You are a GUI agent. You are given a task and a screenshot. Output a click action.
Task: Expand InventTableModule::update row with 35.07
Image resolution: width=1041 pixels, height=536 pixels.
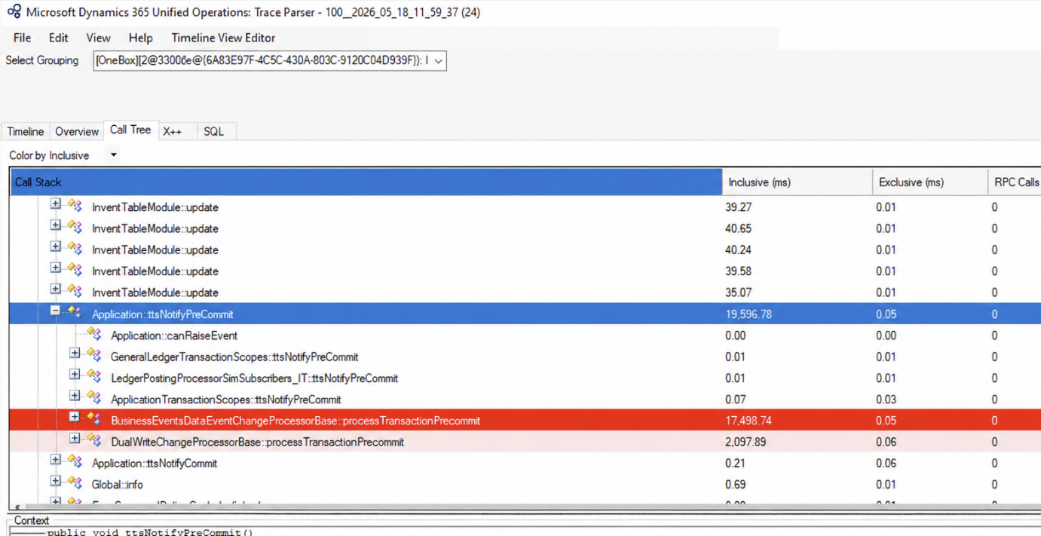(55, 289)
